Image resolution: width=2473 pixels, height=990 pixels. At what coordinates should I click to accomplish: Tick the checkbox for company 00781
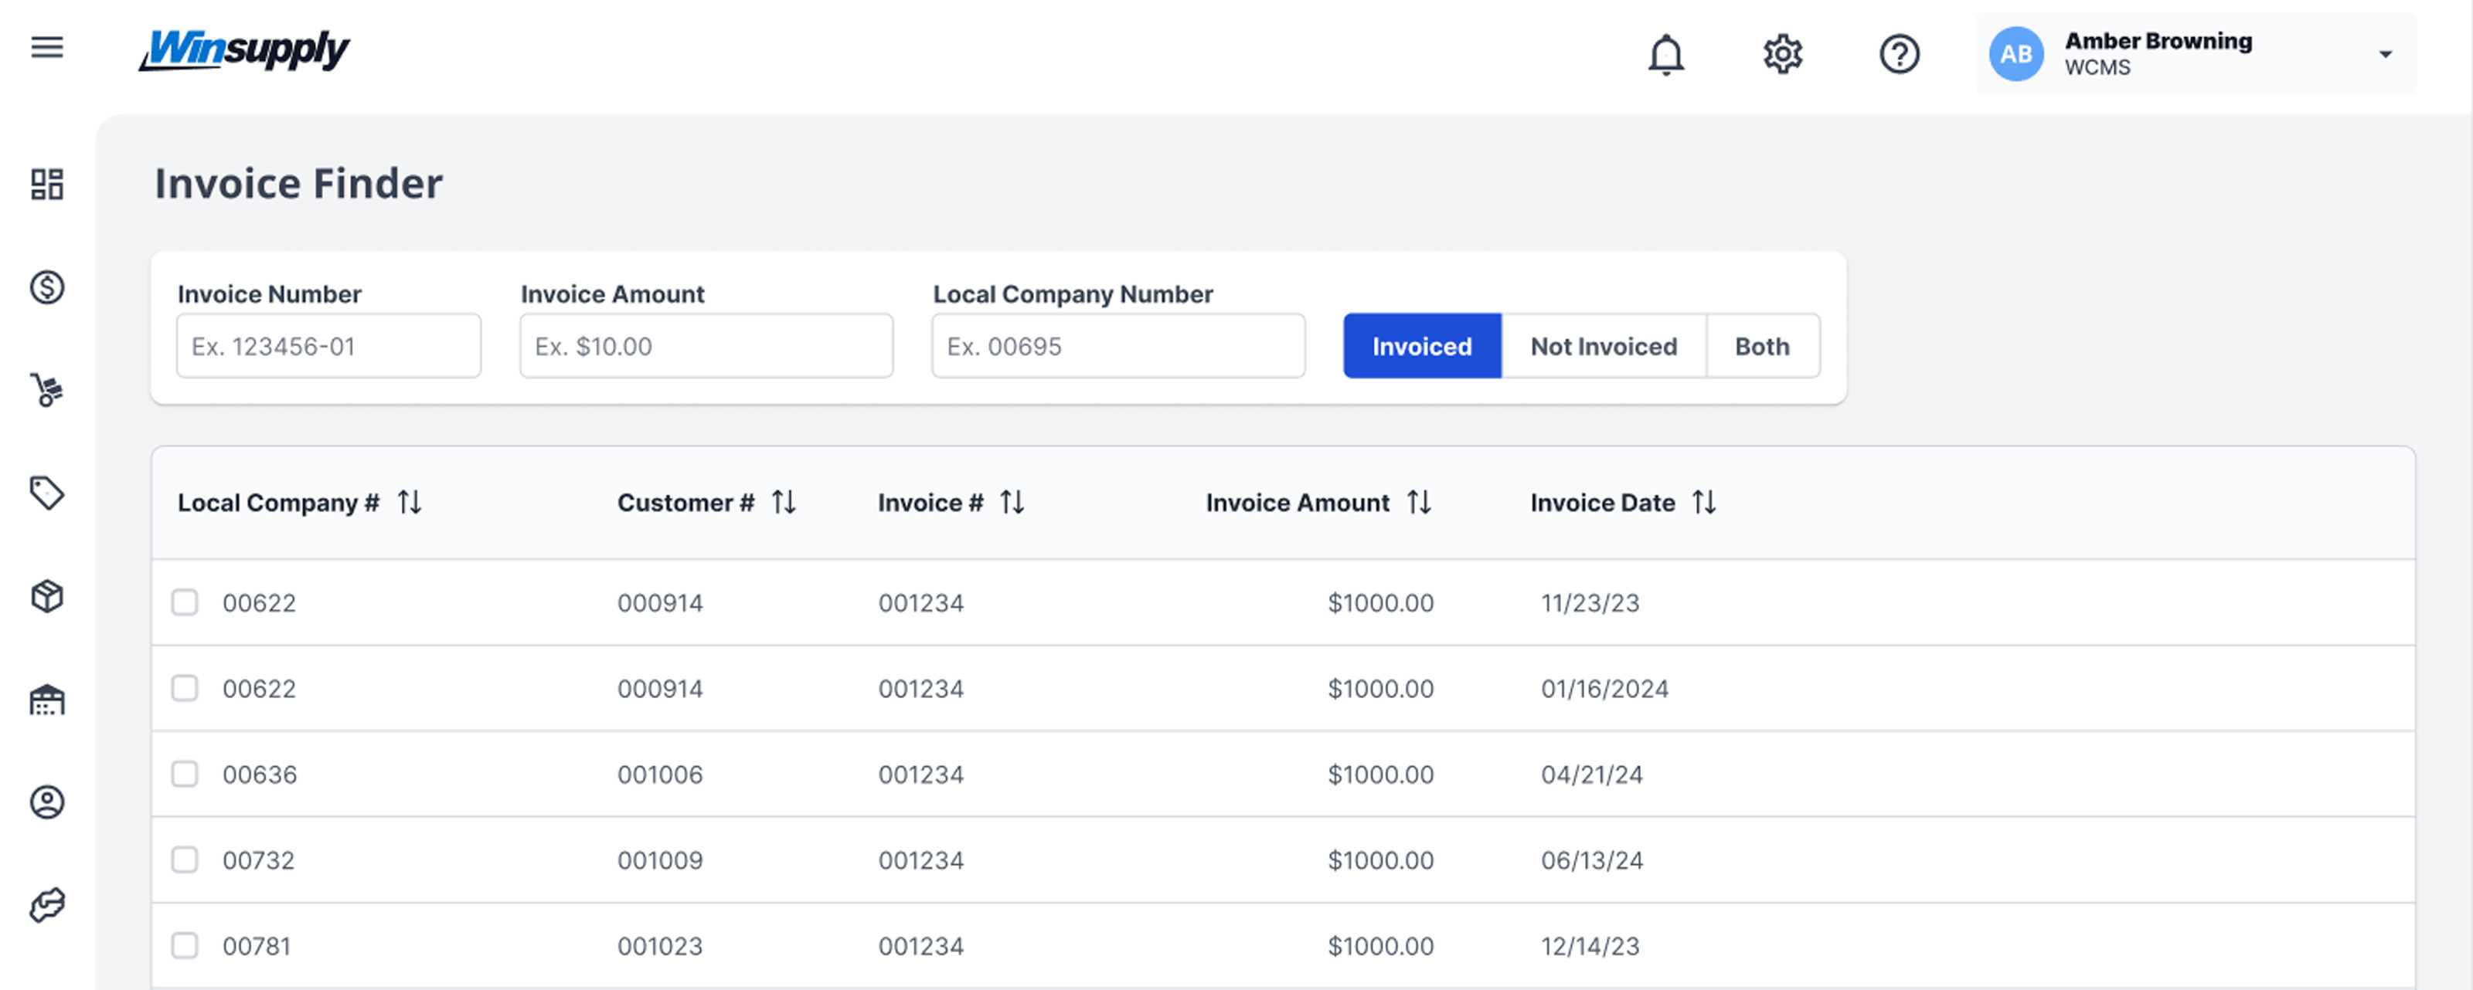coord(185,946)
